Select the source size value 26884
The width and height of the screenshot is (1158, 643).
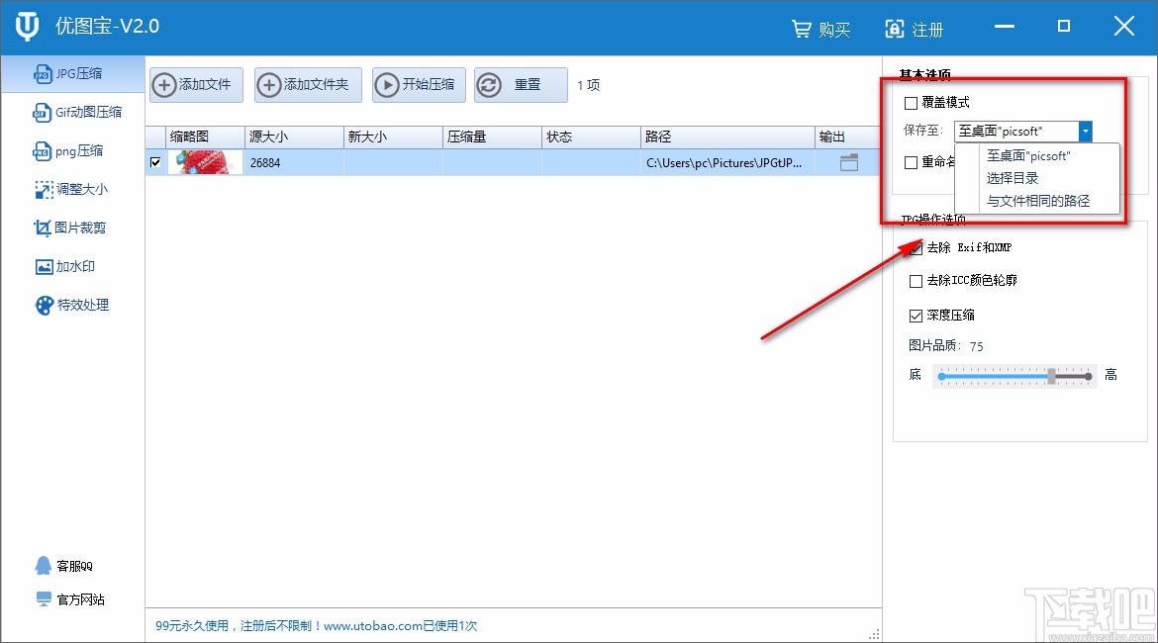[265, 163]
